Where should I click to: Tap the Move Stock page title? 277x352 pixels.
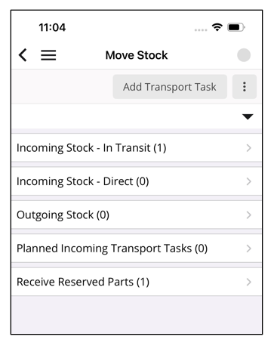click(x=137, y=55)
